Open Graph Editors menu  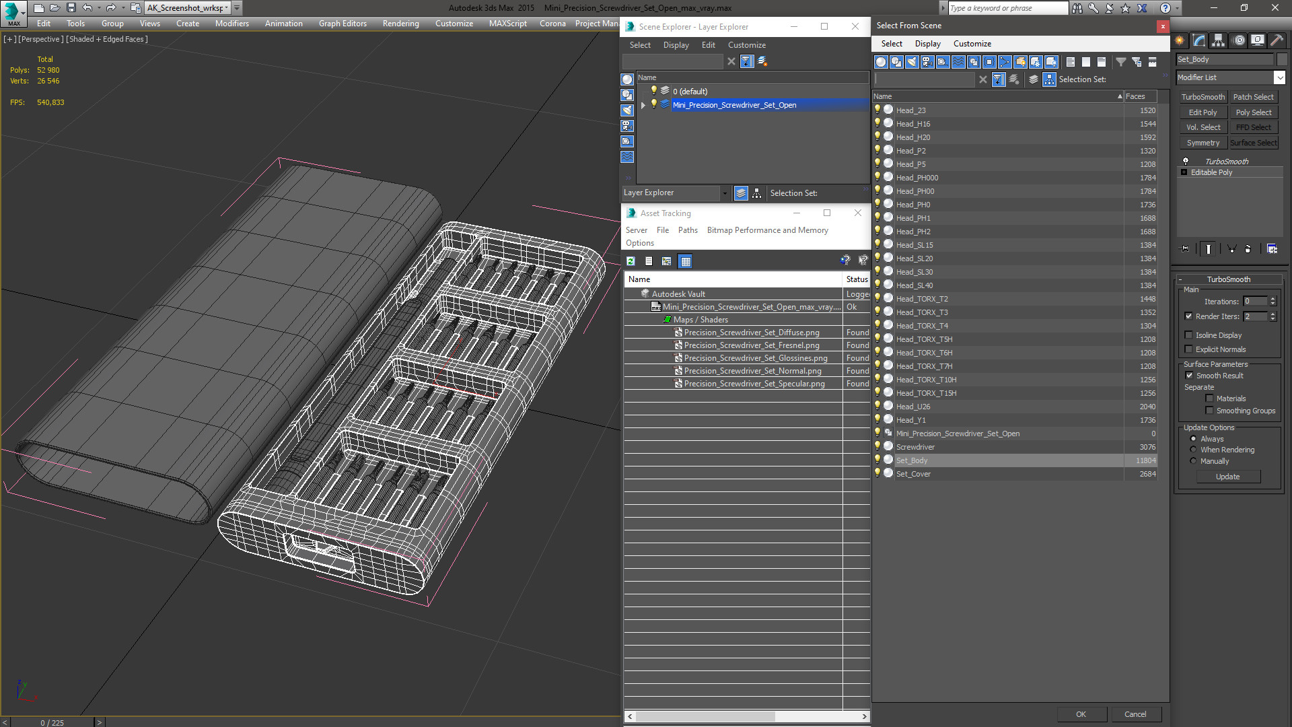(x=343, y=24)
